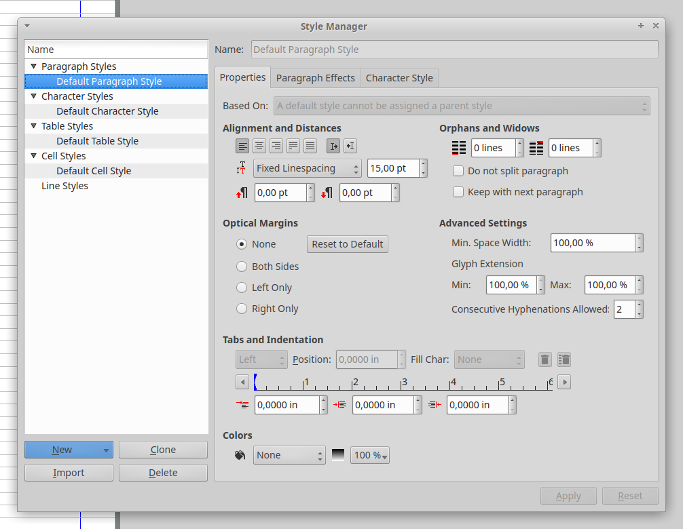Viewport: 683px width, 529px height.
Task: Click the Min. Space Width field
Action: (592, 243)
